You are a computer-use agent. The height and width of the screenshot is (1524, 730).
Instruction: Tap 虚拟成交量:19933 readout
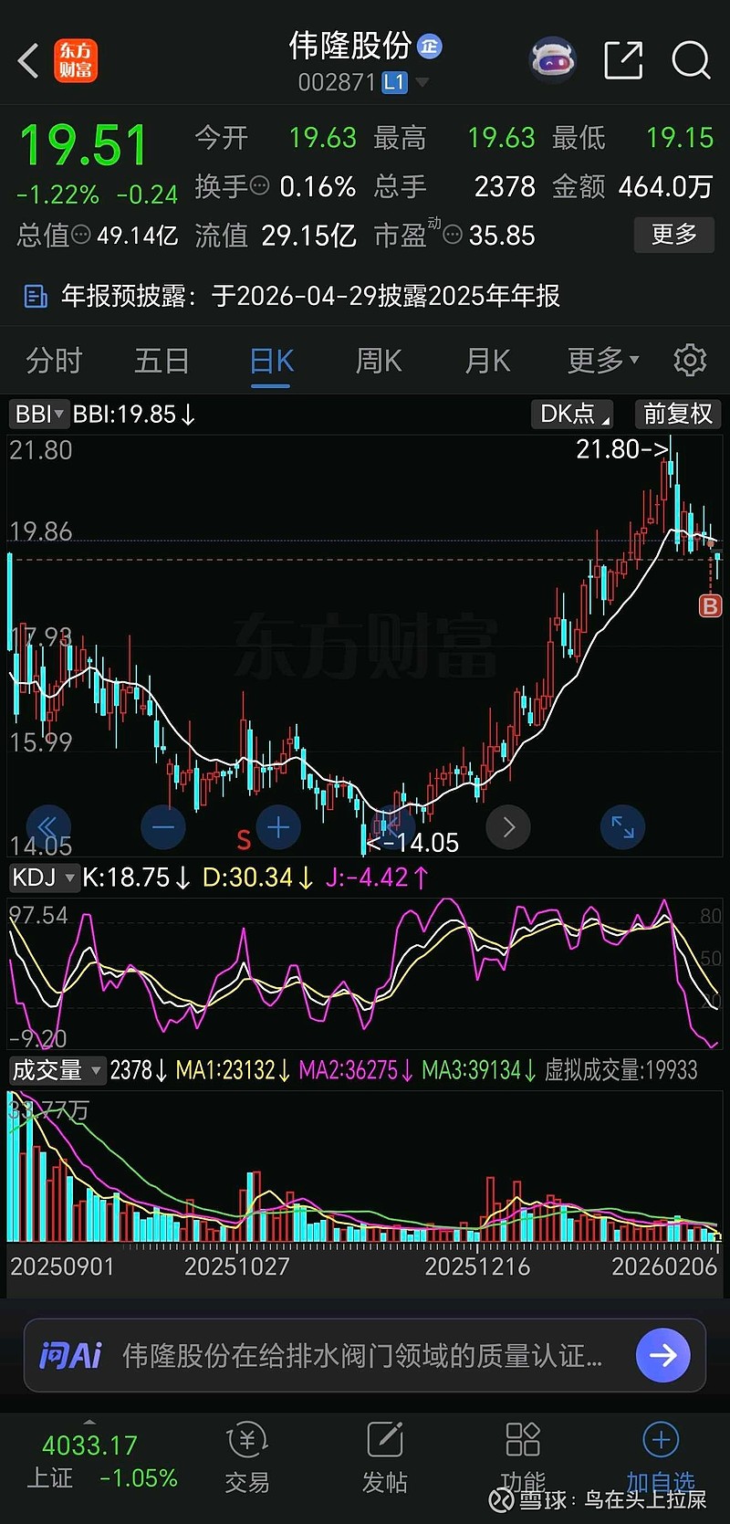click(620, 1070)
